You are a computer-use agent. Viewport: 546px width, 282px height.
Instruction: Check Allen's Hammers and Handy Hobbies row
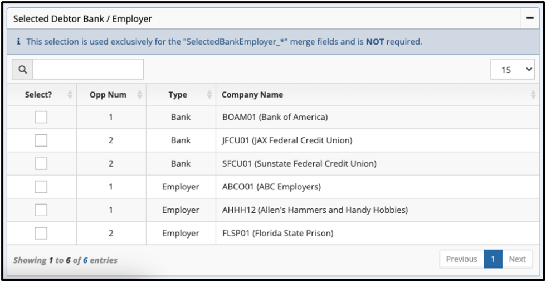click(x=41, y=210)
